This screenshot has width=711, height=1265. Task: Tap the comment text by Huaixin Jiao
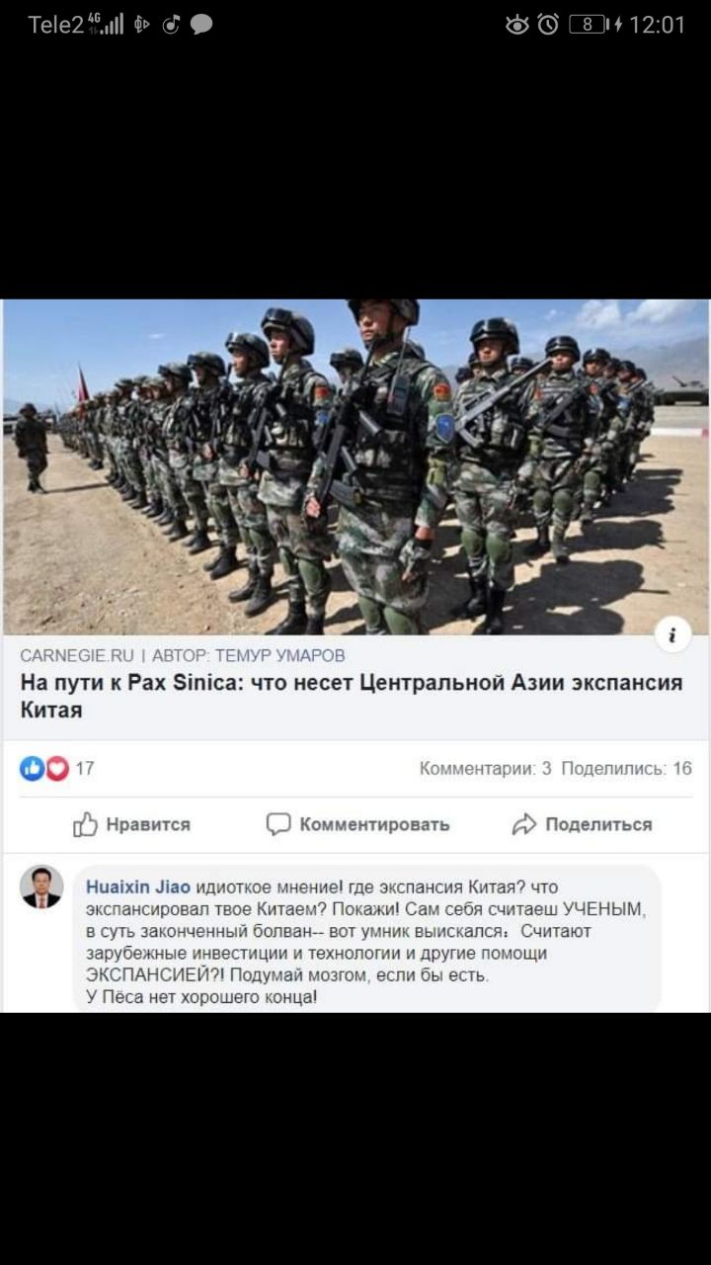(365, 942)
